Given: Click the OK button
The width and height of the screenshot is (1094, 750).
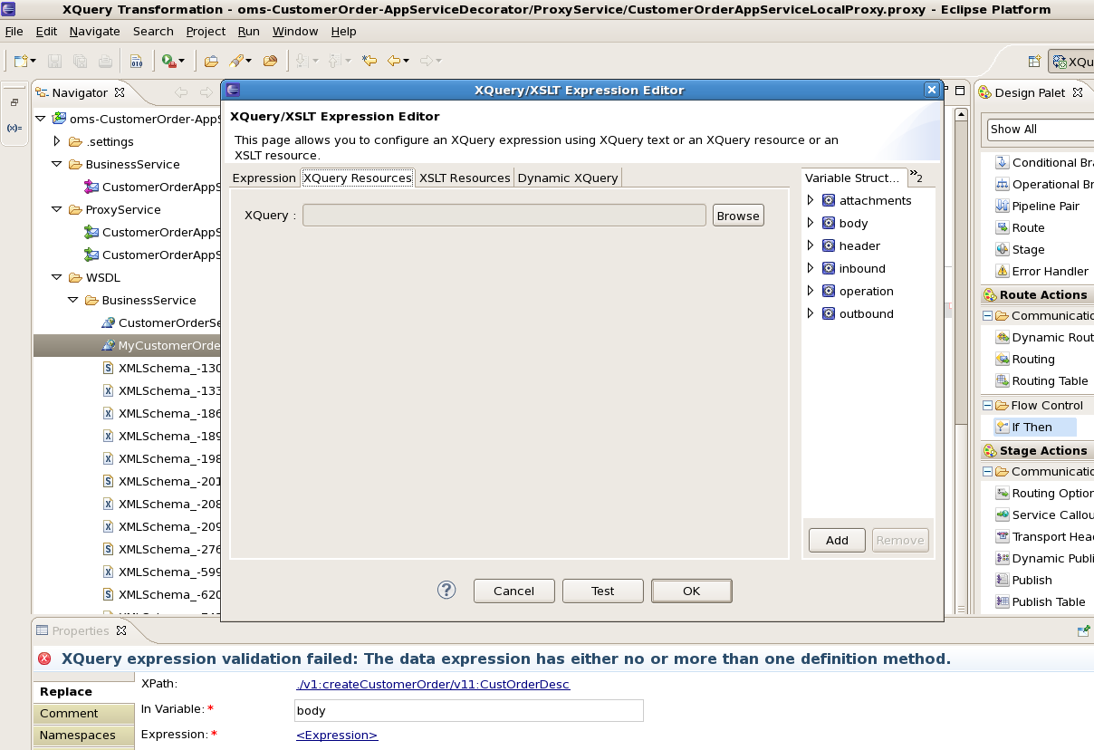Looking at the screenshot, I should pyautogui.click(x=691, y=591).
